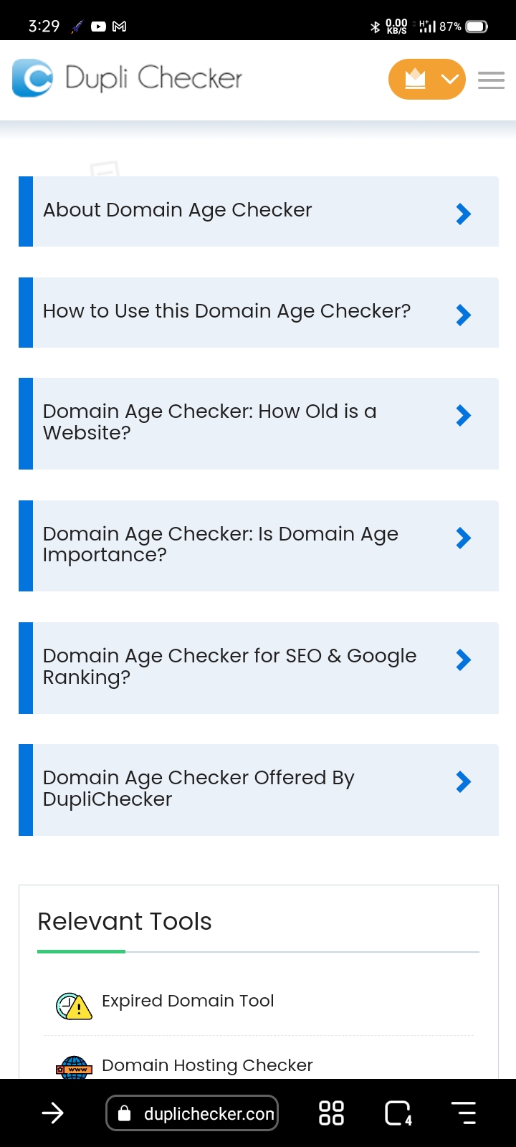Click the orange crown premium icon
This screenshot has width=516, height=1147.
[416, 79]
